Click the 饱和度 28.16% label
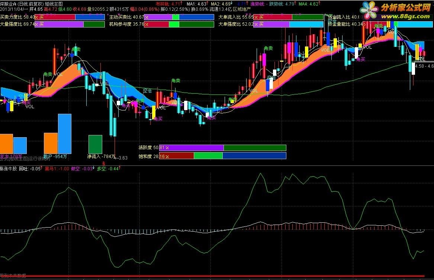 (154, 156)
